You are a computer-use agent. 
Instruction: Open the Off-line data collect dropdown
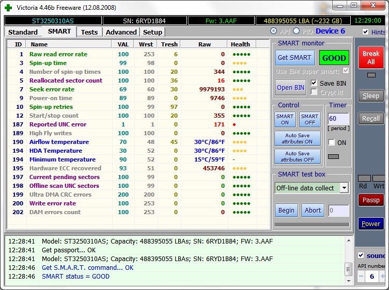coord(344,188)
